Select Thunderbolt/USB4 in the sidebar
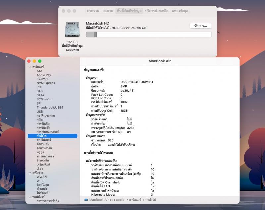265x210 pixels. tap(50, 108)
